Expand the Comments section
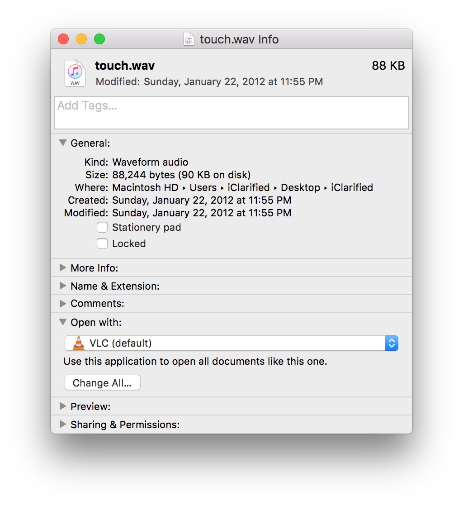 pyautogui.click(x=63, y=303)
